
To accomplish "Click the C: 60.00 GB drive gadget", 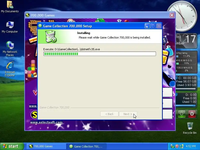I will pyautogui.click(x=186, y=83).
